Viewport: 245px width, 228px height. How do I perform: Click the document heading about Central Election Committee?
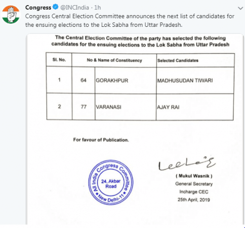pos(140,41)
